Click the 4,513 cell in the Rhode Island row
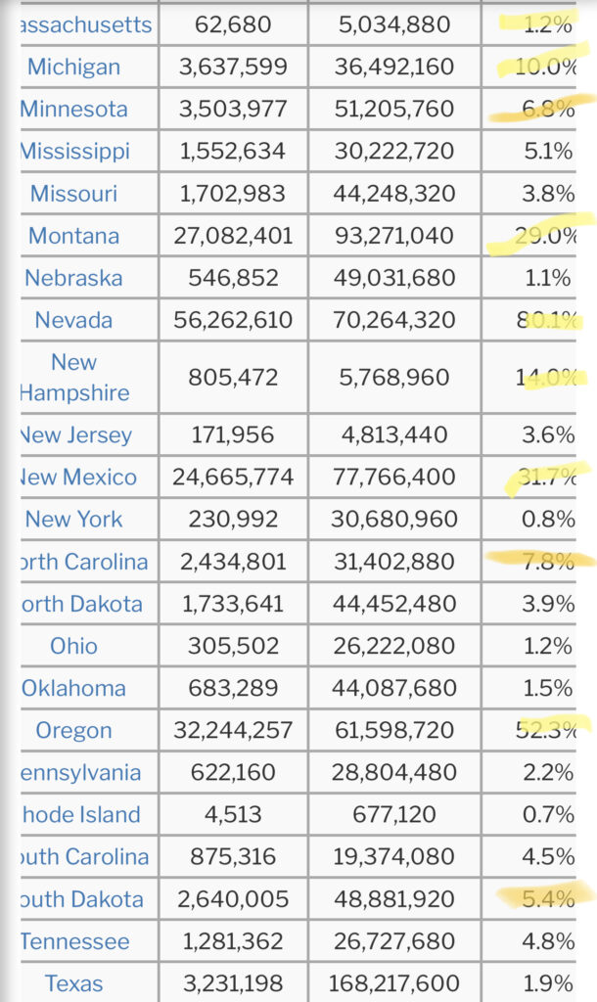The image size is (597, 1002). point(233,814)
